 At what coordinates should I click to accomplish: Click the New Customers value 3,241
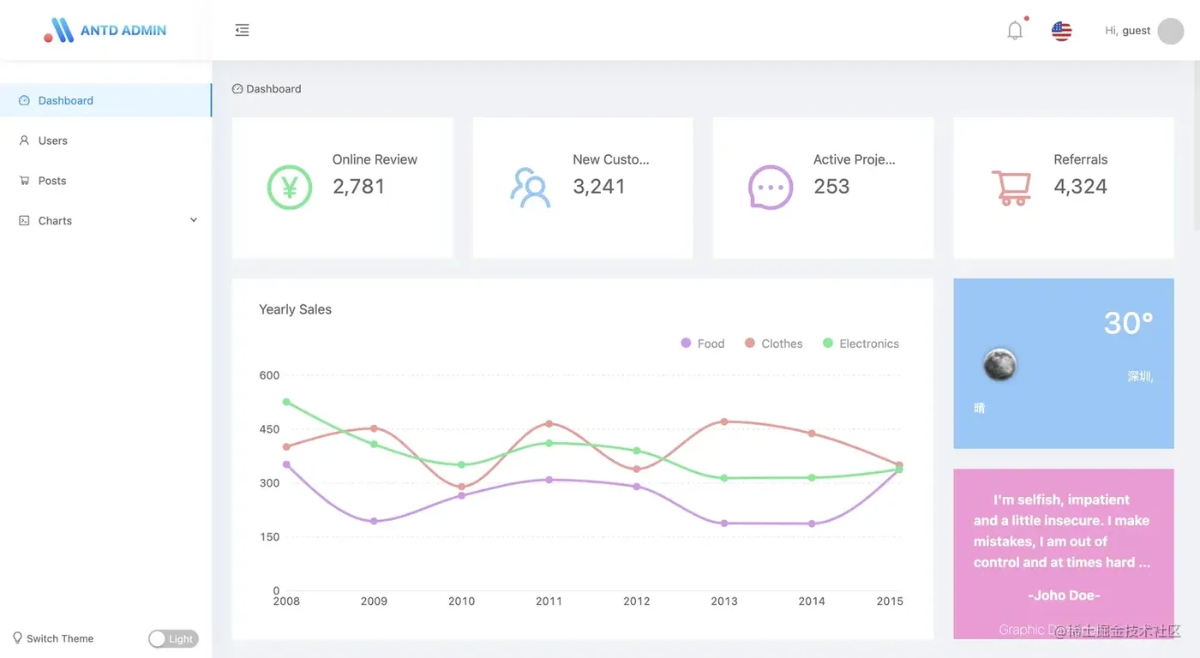[x=599, y=187]
